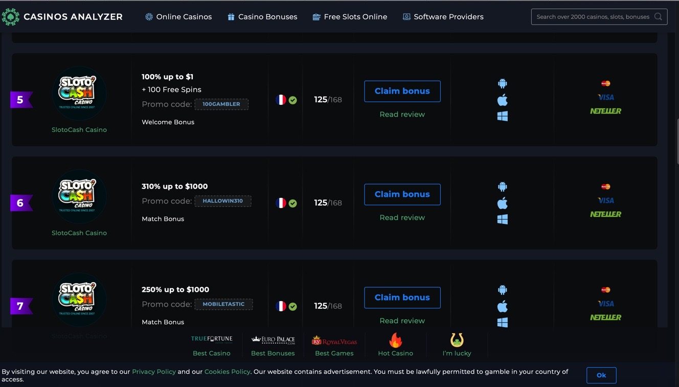Click Visa logo in row 7
679x387 pixels.
(x=606, y=304)
